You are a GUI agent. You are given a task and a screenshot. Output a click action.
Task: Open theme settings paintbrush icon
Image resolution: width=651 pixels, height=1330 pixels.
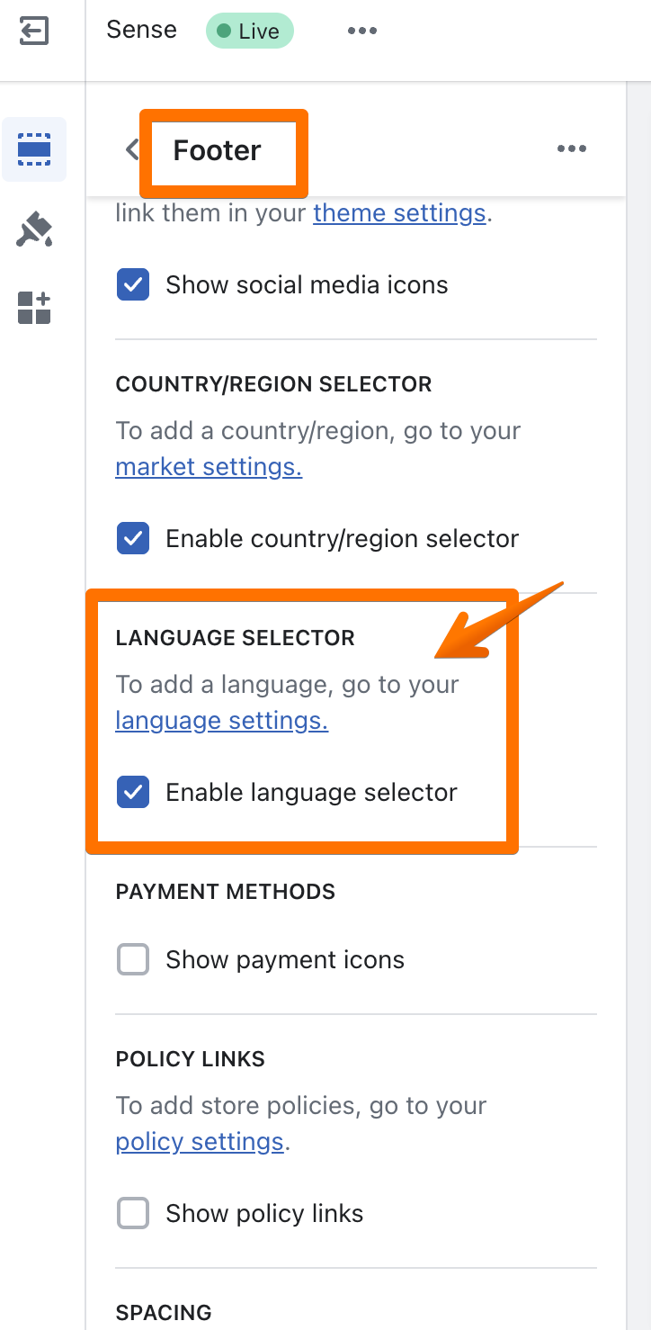coord(34,229)
